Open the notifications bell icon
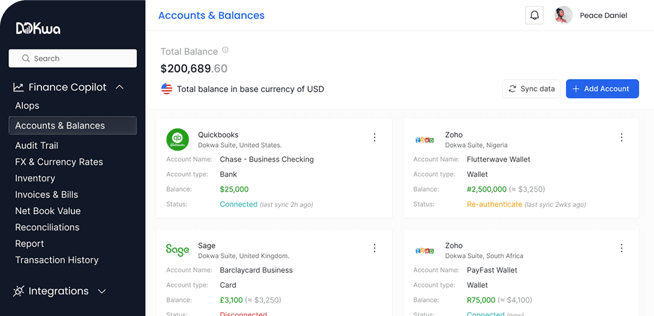Image resolution: width=654 pixels, height=316 pixels. (x=534, y=15)
